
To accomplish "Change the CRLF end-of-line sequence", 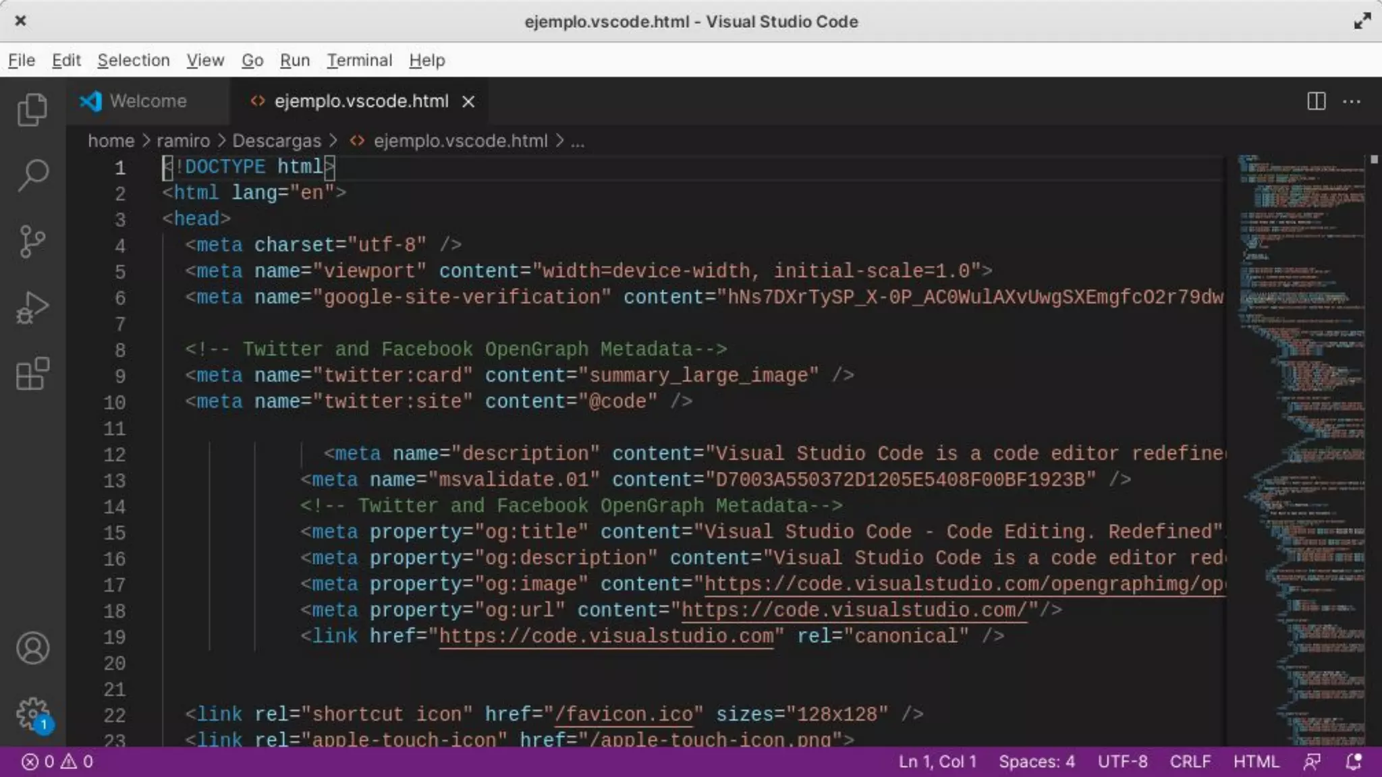I will point(1190,761).
